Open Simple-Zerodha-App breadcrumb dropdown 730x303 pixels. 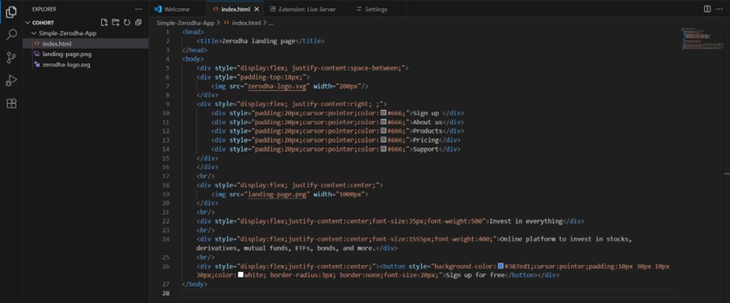pyautogui.click(x=186, y=22)
